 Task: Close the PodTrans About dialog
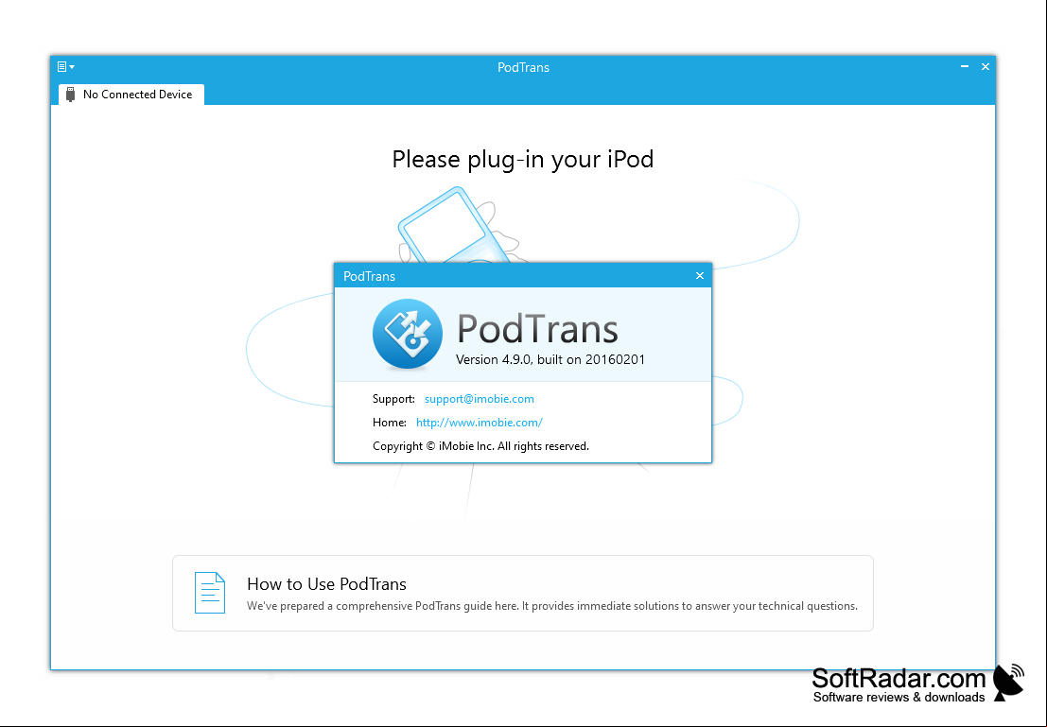coord(699,276)
